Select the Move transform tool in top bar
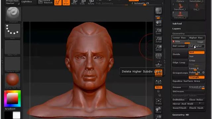This screenshot has width=212, height=119. click(74, 2)
